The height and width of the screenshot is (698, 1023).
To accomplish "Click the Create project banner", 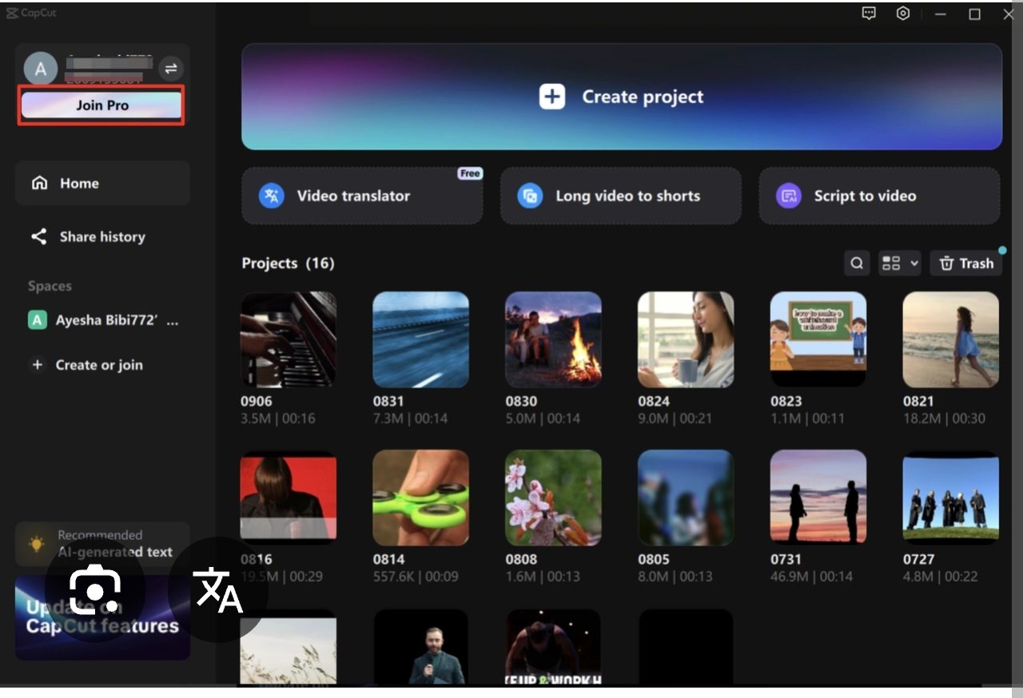I will (x=621, y=97).
